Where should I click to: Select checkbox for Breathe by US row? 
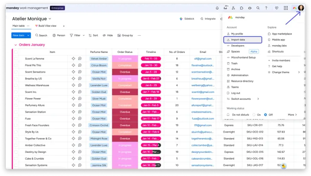[16, 79]
